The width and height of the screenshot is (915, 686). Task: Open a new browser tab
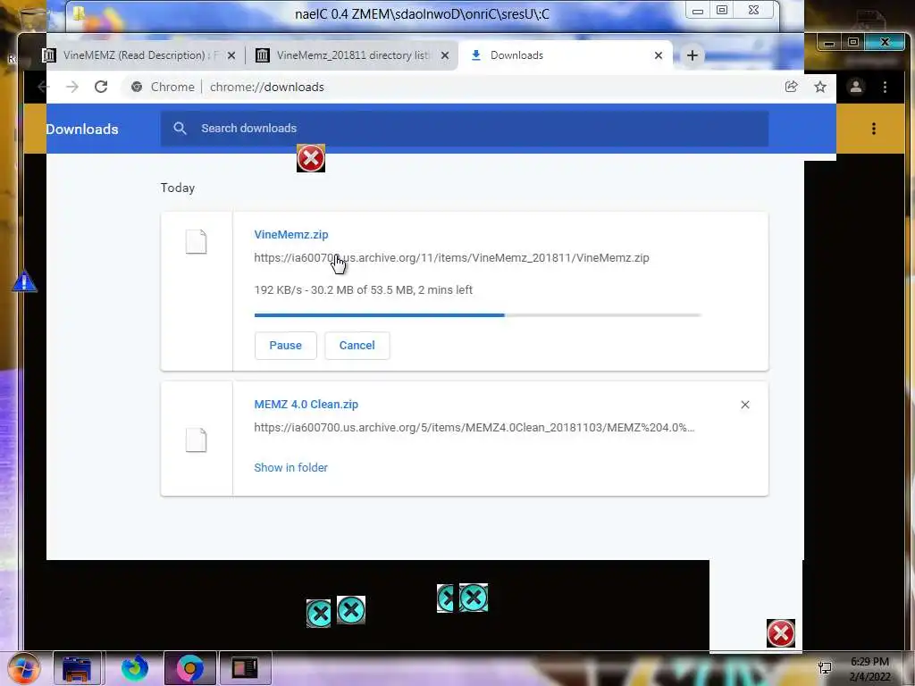[693, 55]
